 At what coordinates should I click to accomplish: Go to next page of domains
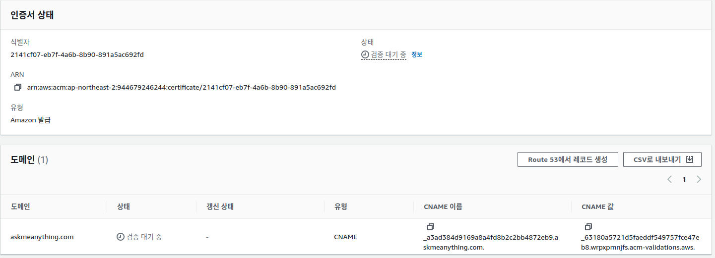(699, 179)
